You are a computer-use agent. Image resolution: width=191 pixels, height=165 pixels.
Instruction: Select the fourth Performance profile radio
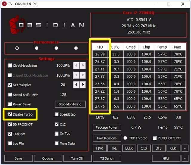[76, 48]
